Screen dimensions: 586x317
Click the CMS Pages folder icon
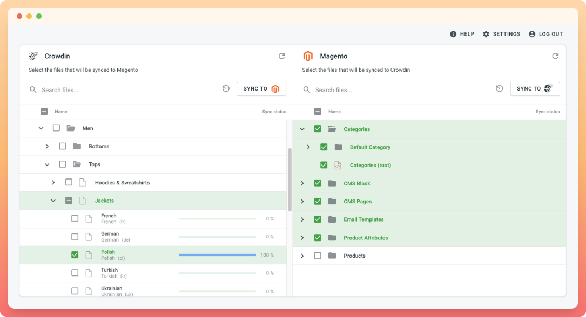(x=332, y=202)
